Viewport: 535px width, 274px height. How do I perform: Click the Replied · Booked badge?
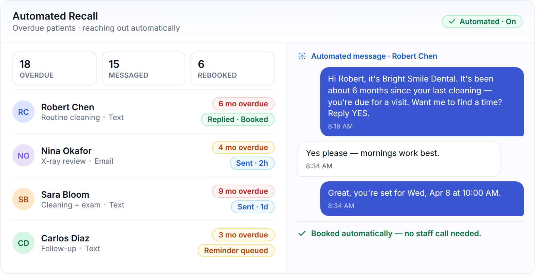(238, 119)
